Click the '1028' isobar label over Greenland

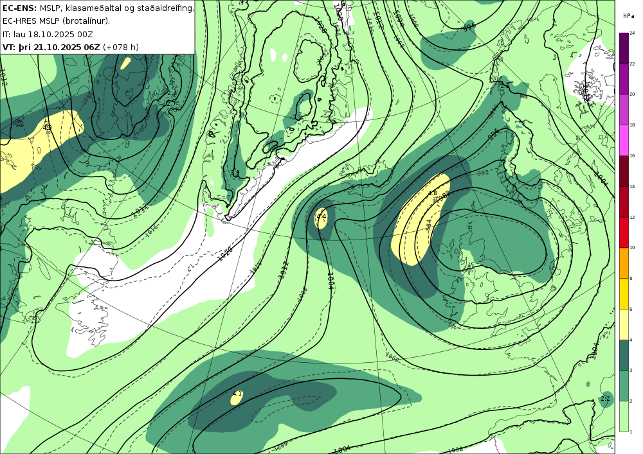point(322,26)
